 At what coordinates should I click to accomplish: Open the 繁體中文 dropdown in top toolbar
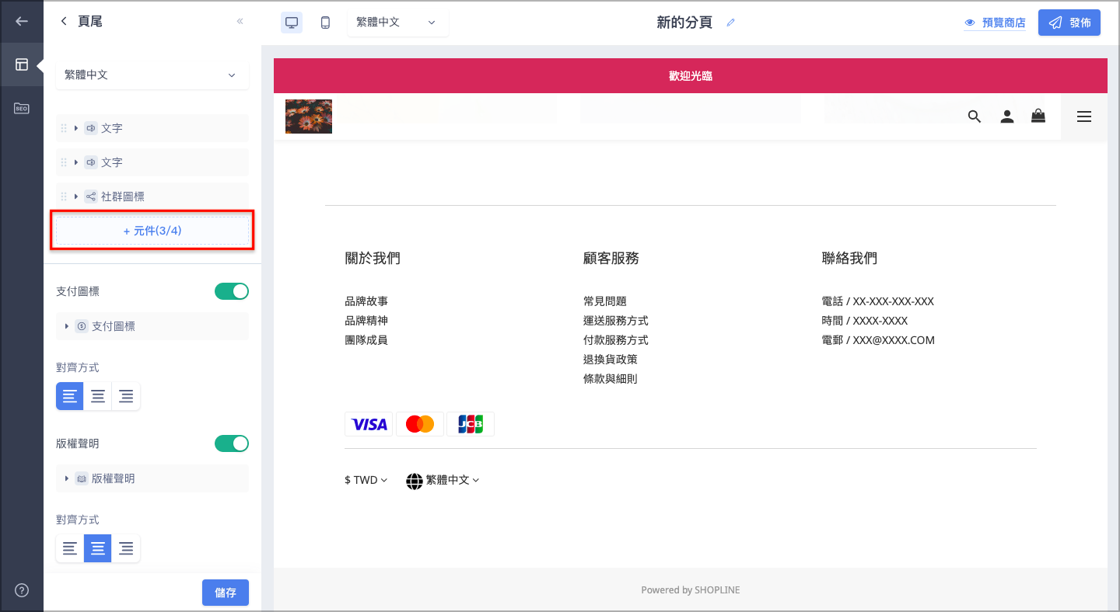(x=397, y=23)
